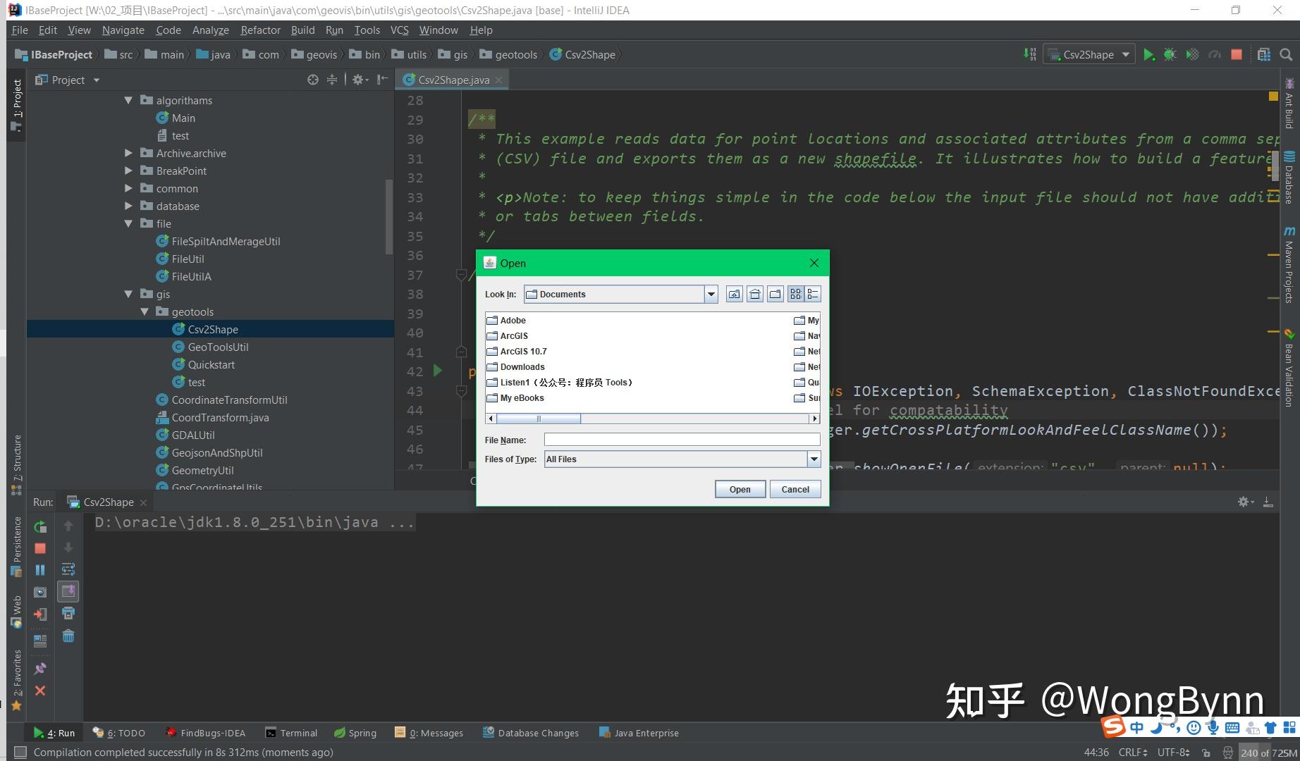Viewport: 1300px width, 761px height.
Task: Clear all output with trash icon
Action: coord(68,636)
